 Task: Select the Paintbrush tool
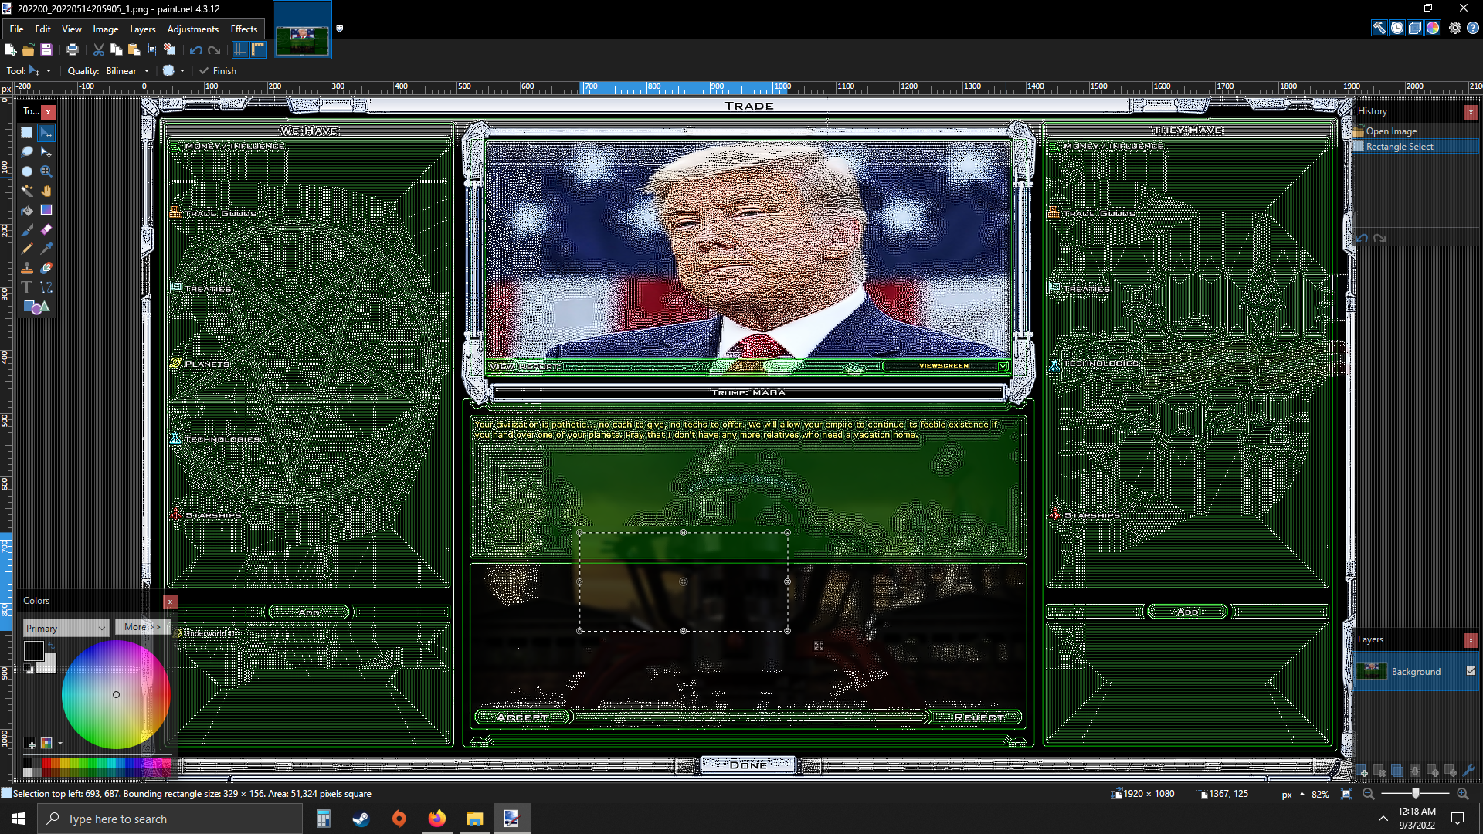[27, 229]
